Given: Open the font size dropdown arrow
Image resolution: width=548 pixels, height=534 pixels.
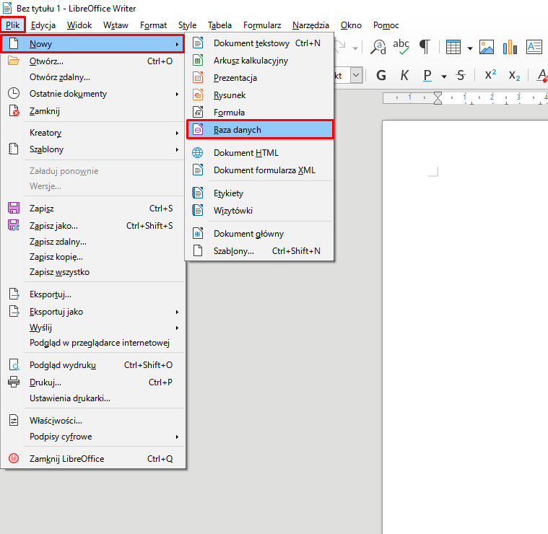Looking at the screenshot, I should 356,76.
